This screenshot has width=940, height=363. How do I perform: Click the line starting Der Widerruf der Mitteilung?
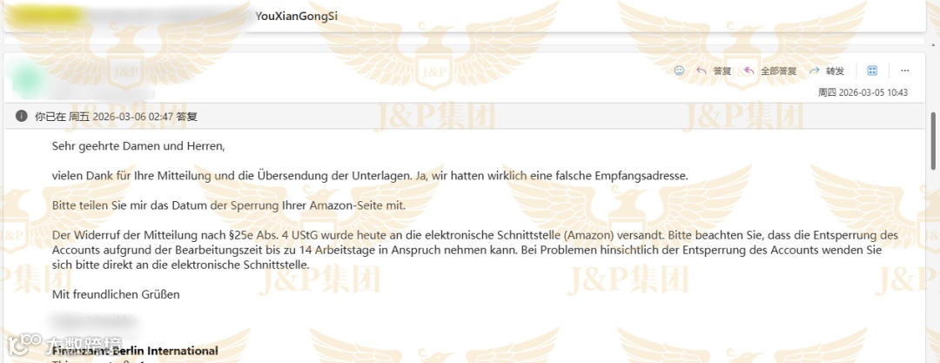coord(475,235)
